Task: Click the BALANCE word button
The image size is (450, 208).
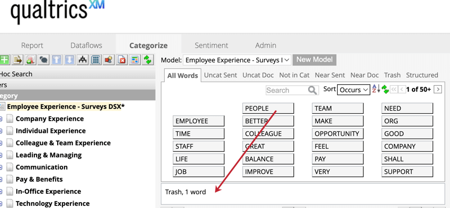Action: (x=268, y=159)
